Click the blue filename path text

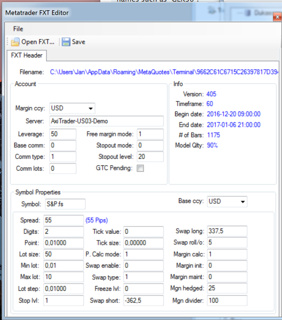164,72
